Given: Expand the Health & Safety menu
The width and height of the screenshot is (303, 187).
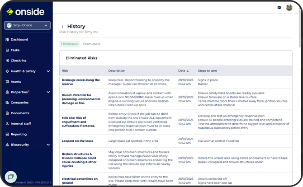Looking at the screenshot, I should tap(48, 71).
